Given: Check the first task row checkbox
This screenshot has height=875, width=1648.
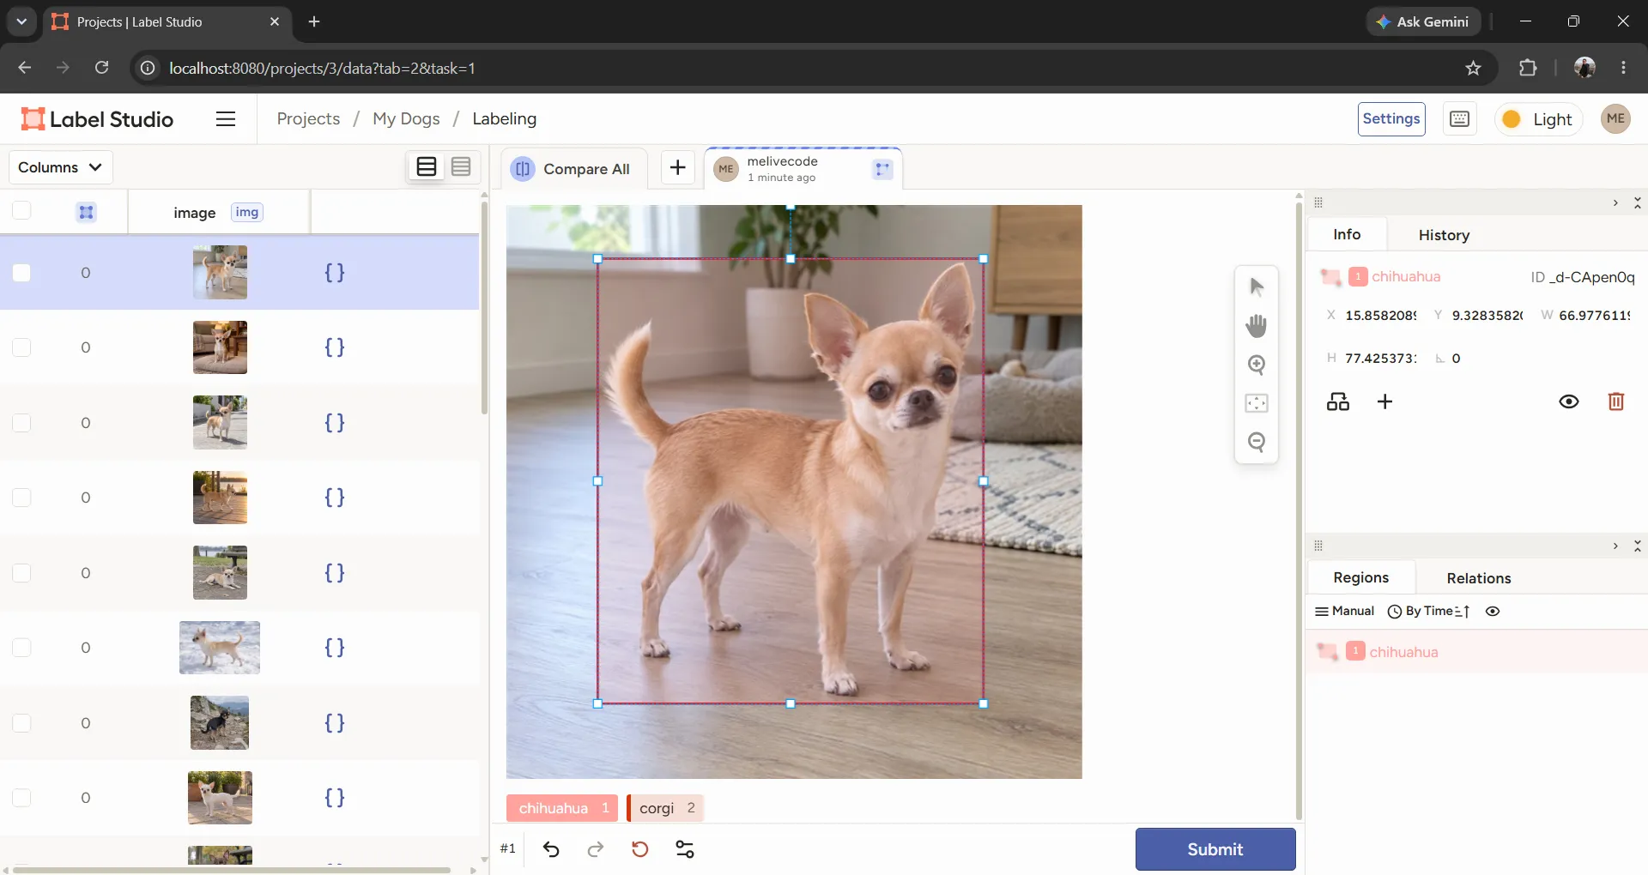Looking at the screenshot, I should (x=21, y=273).
